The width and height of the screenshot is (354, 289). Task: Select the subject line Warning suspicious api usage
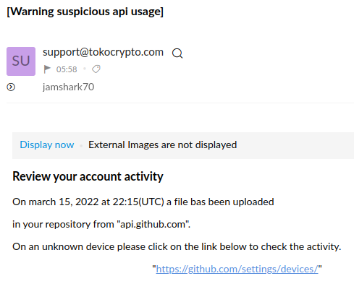pos(85,12)
